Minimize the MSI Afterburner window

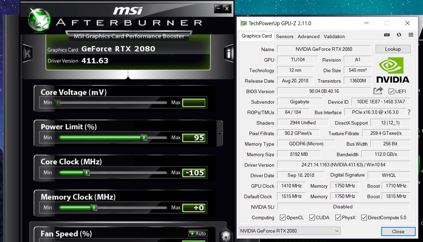pos(218,8)
